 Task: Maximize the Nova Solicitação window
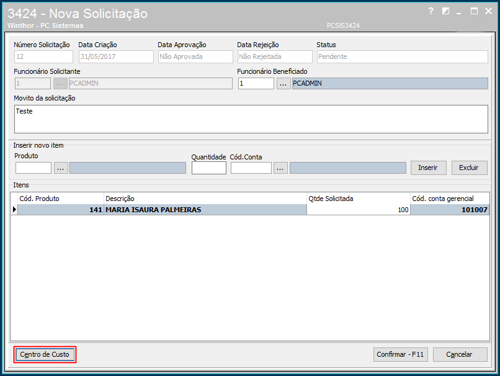474,11
